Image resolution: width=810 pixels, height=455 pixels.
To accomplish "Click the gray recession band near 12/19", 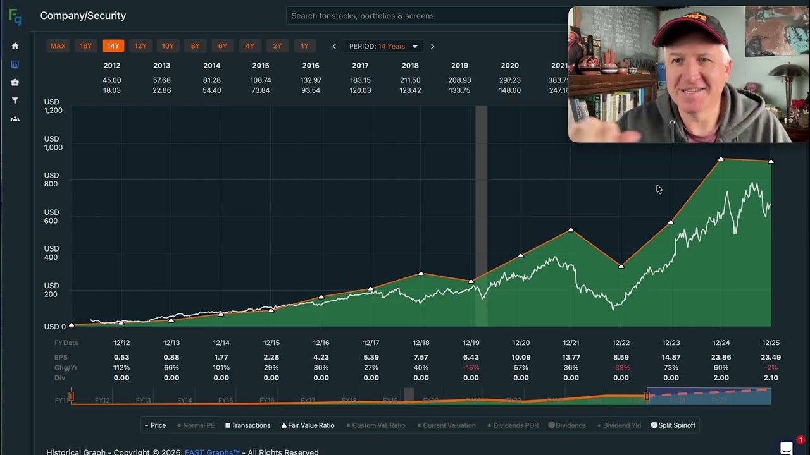I will (481, 216).
